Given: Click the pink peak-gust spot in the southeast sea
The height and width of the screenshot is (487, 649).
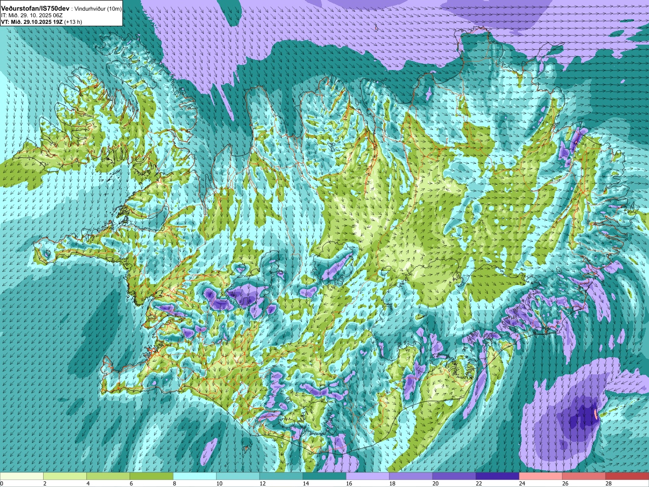Looking at the screenshot, I should [x=596, y=414].
